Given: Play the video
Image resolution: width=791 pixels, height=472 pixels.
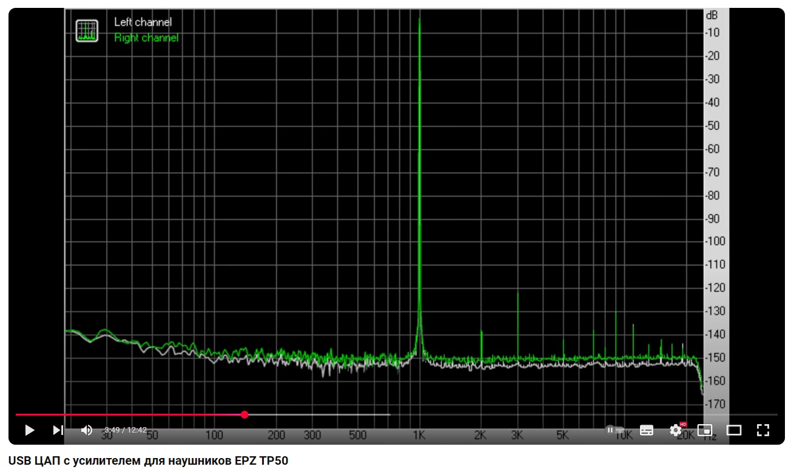Looking at the screenshot, I should (29, 430).
